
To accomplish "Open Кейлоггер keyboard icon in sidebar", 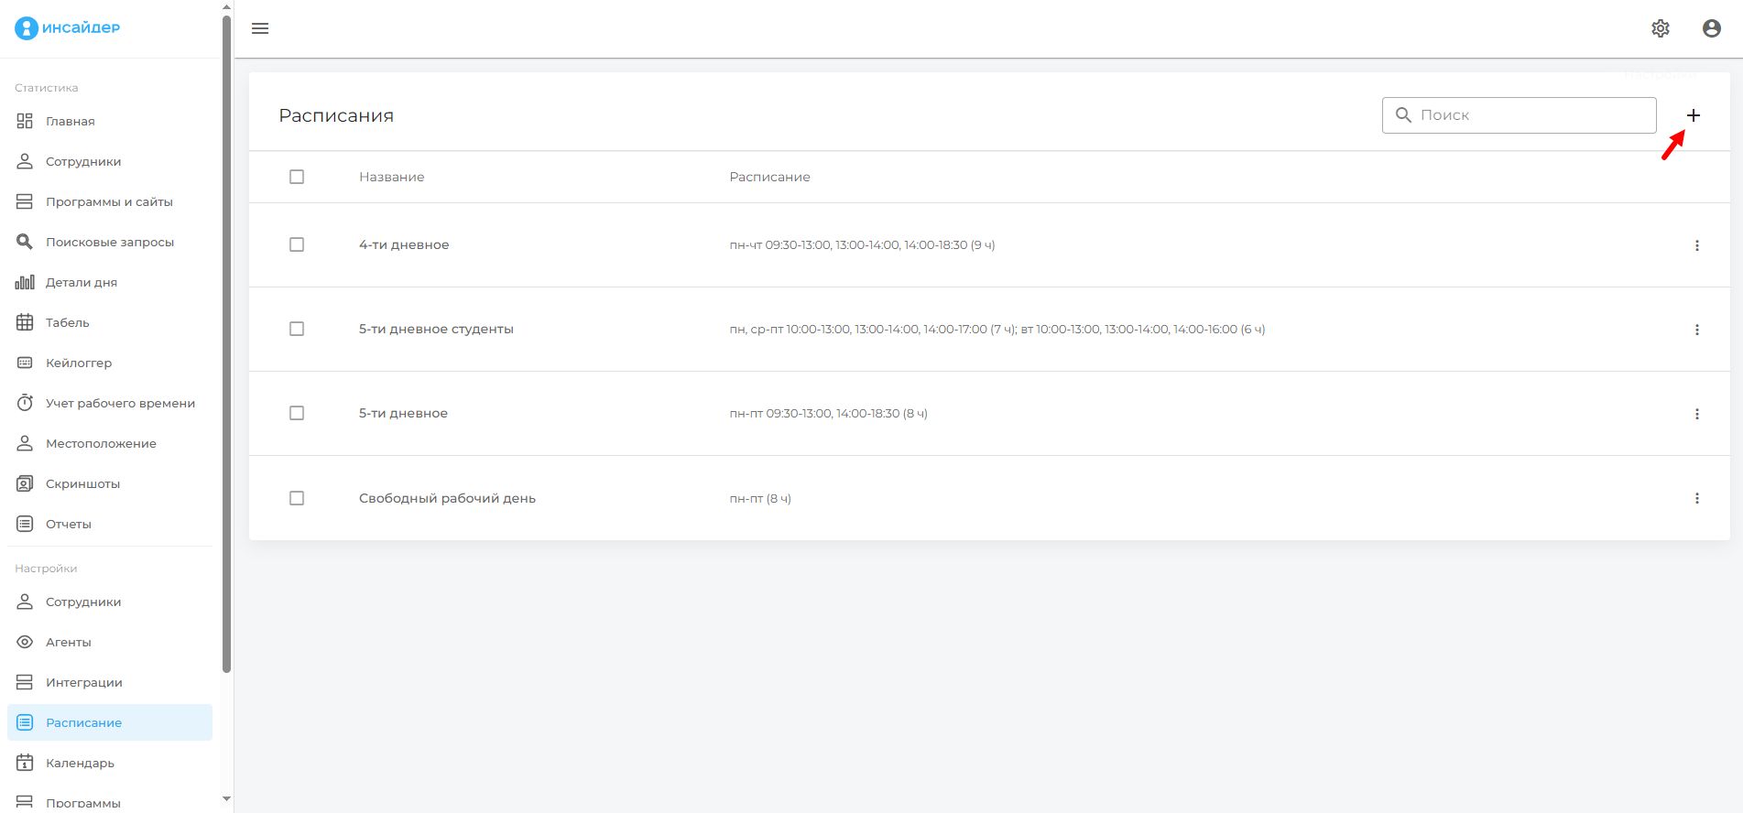I will click(25, 363).
